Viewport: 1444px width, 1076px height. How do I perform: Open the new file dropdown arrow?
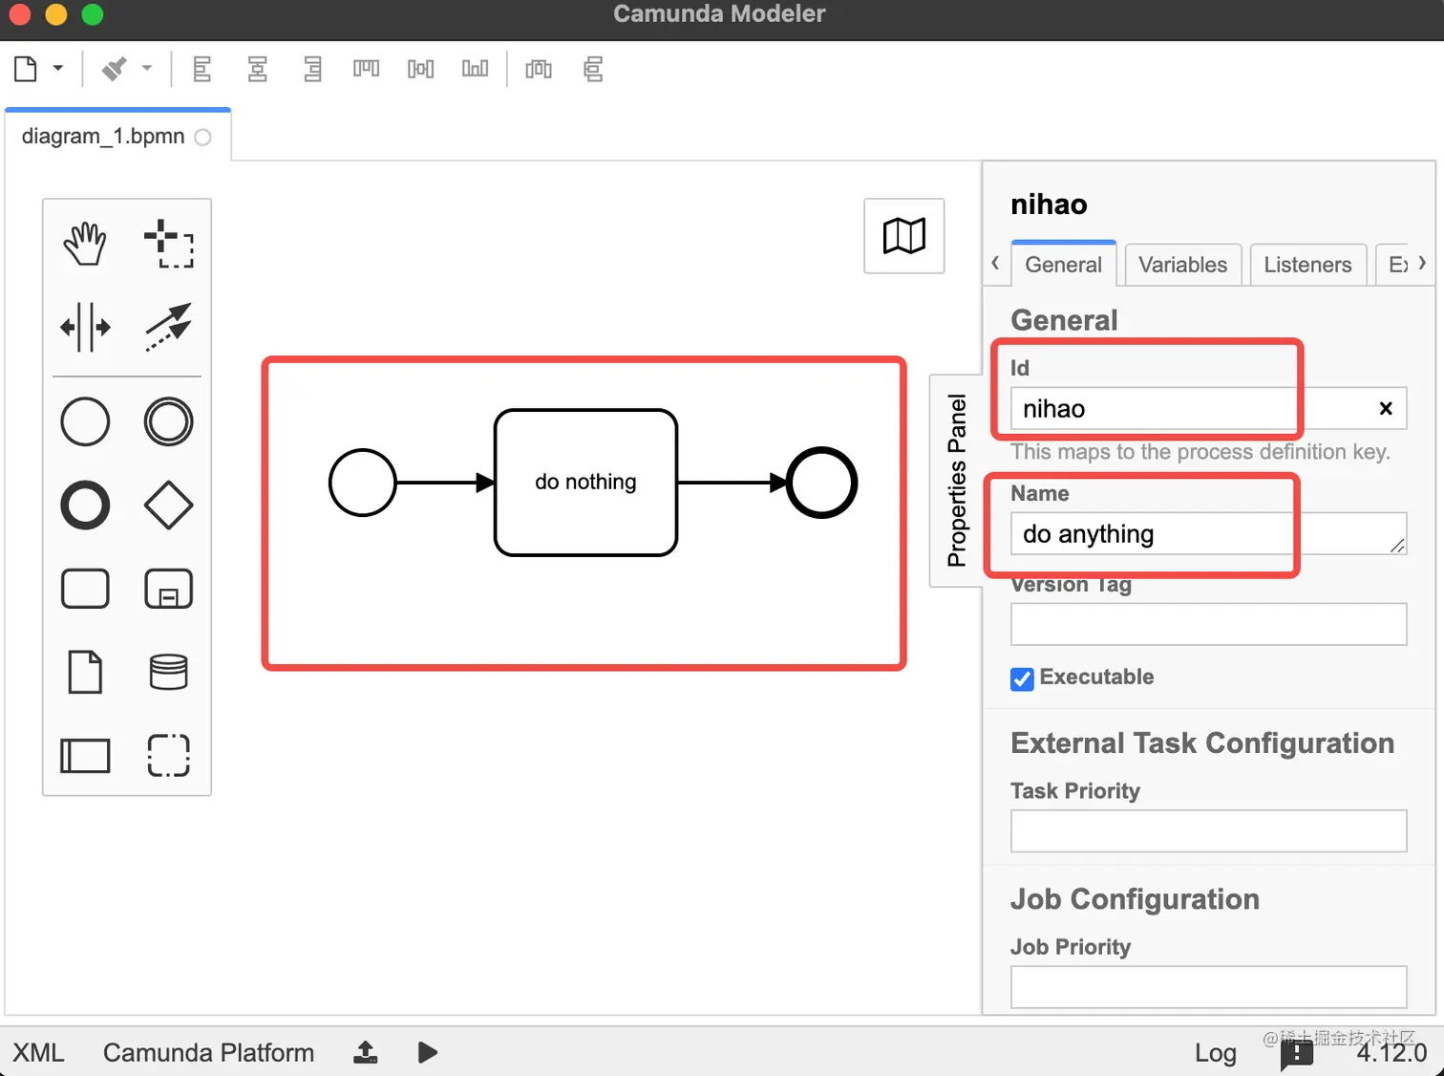tap(58, 69)
